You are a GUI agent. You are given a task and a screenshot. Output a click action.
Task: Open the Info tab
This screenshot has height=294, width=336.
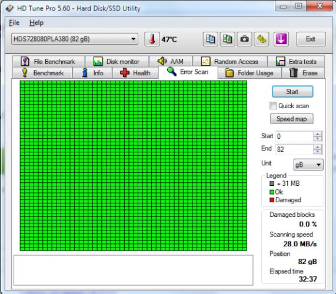click(x=92, y=73)
